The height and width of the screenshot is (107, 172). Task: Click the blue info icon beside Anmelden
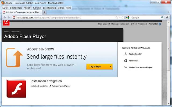pos(160,24)
